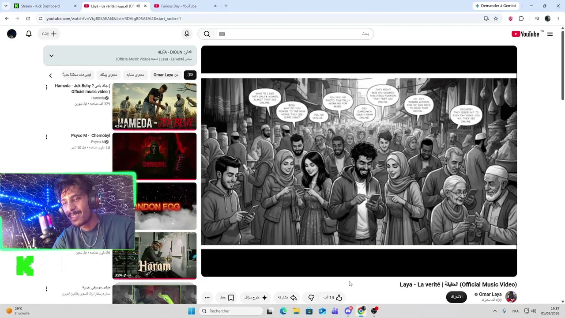The height and width of the screenshot is (318, 565).
Task: Open a new Chrome tab
Action: pyautogui.click(x=226, y=6)
